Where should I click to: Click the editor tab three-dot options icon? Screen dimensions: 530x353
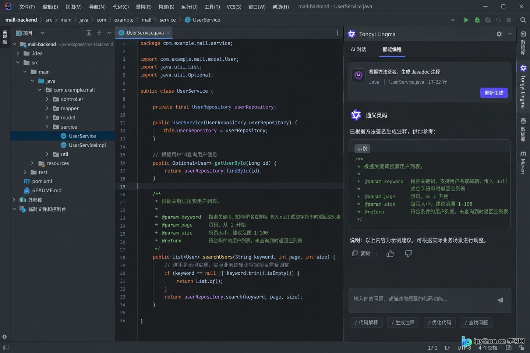[338, 33]
